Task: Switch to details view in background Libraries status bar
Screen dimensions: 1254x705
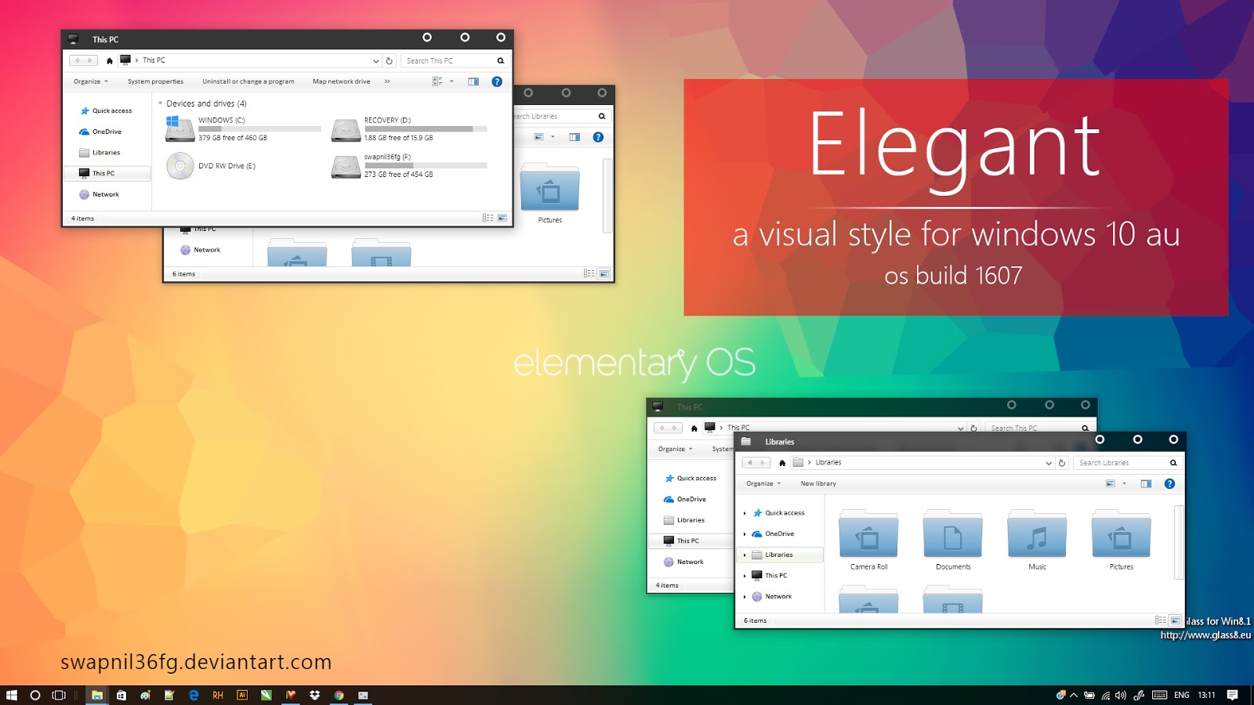Action: (589, 273)
